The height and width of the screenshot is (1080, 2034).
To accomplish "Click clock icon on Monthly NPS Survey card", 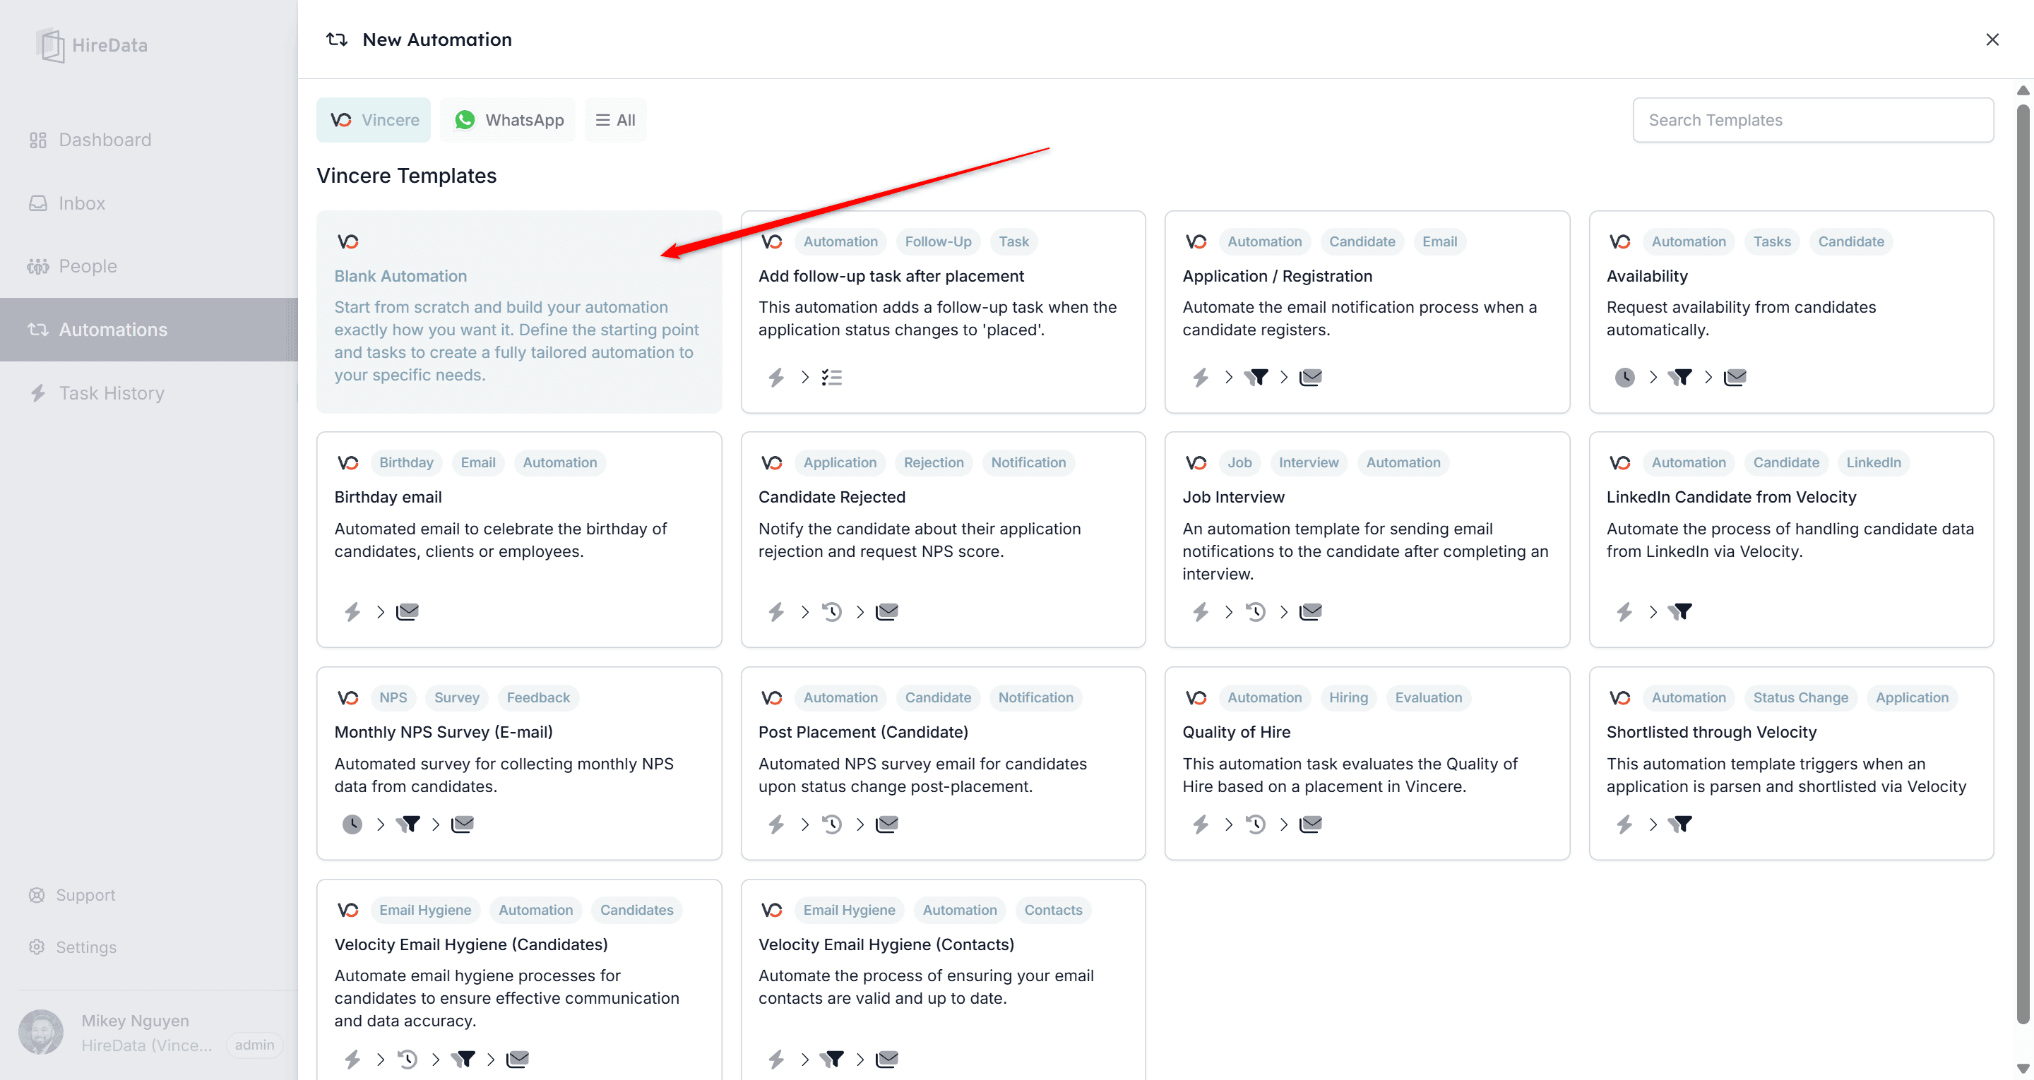I will (352, 824).
